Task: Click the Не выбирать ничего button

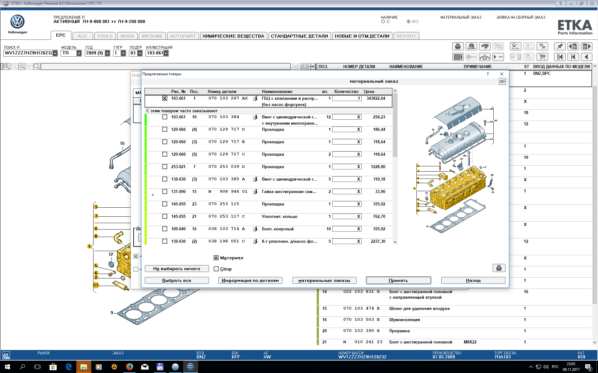Action: pyautogui.click(x=177, y=269)
